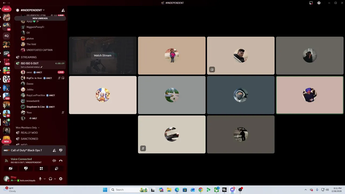The image size is (345, 194).
Task: Open the soundboard icon
Action: [x=57, y=168]
